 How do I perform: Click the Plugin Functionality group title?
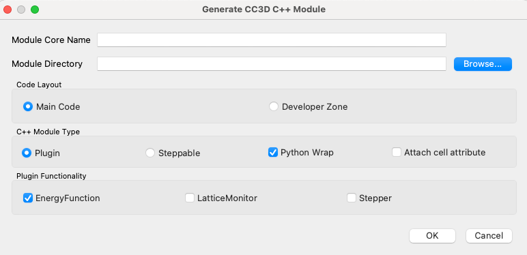pyautogui.click(x=51, y=176)
